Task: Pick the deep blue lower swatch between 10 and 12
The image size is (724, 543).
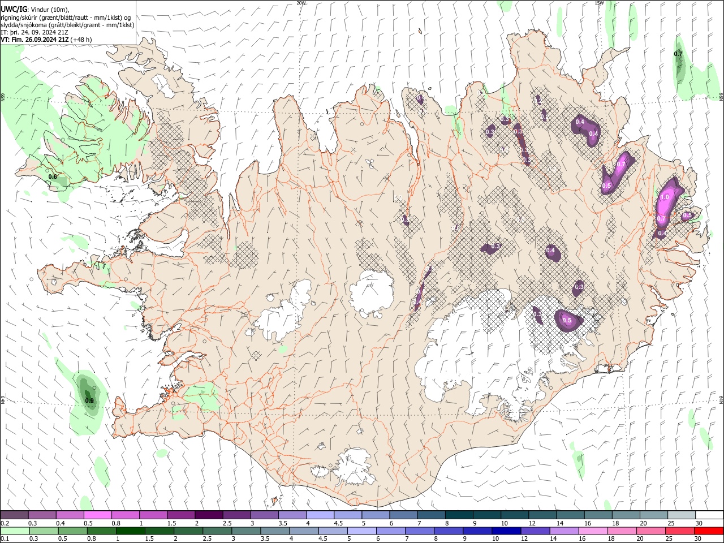Action: point(506,531)
